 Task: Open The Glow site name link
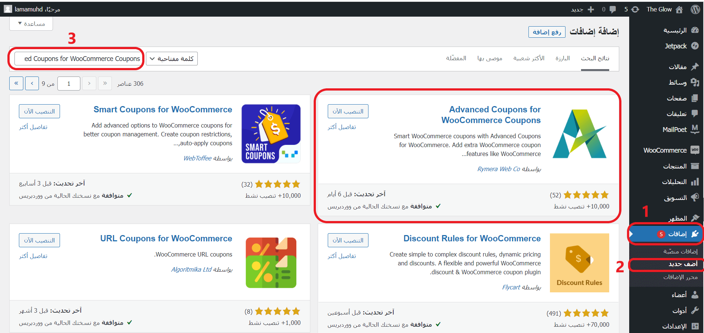[x=659, y=9]
